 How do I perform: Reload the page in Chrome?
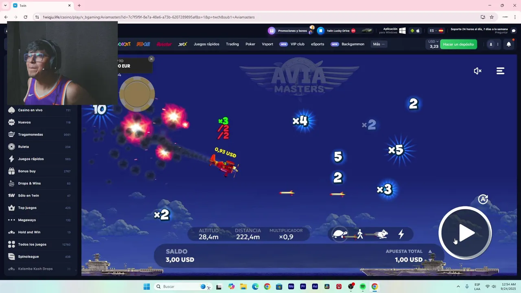pyautogui.click(x=25, y=17)
